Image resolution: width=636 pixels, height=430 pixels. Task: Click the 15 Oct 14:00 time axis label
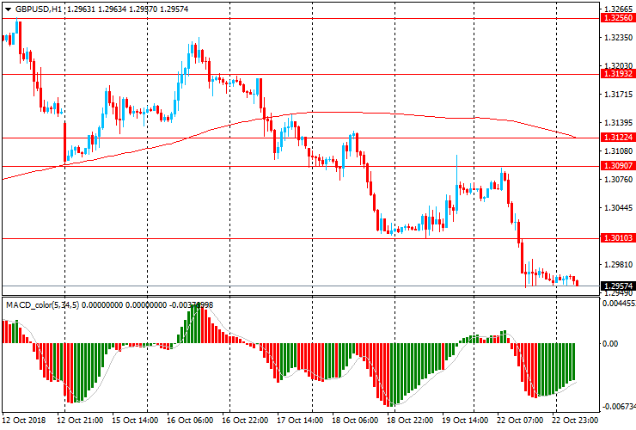coord(135,420)
